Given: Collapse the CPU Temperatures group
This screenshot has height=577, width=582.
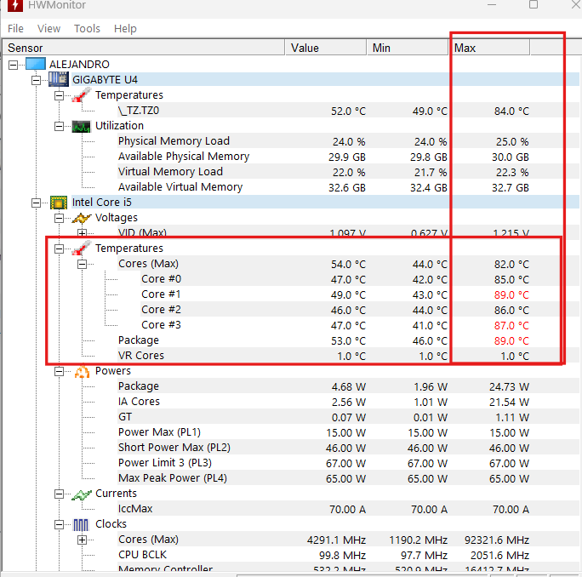Looking at the screenshot, I should [x=59, y=249].
